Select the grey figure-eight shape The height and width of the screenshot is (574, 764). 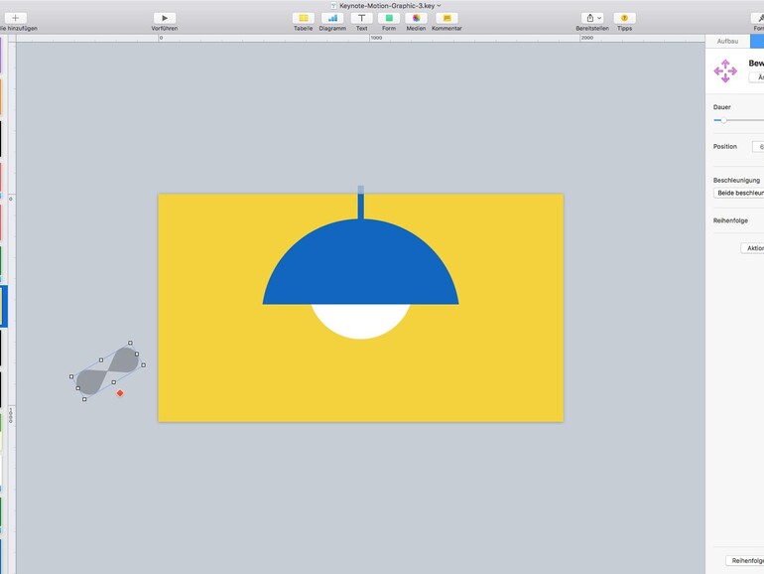pyautogui.click(x=107, y=370)
